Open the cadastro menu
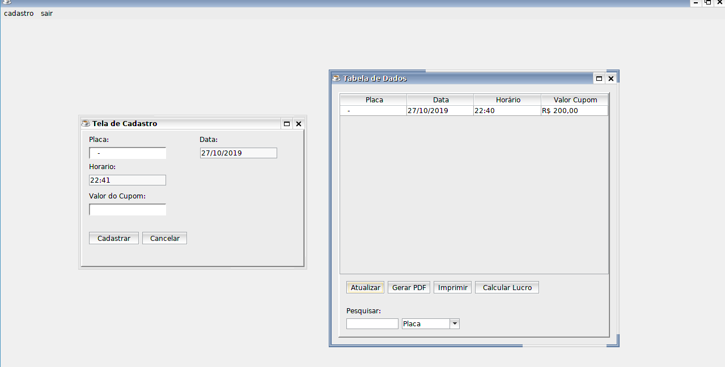The width and height of the screenshot is (725, 367). click(x=19, y=13)
